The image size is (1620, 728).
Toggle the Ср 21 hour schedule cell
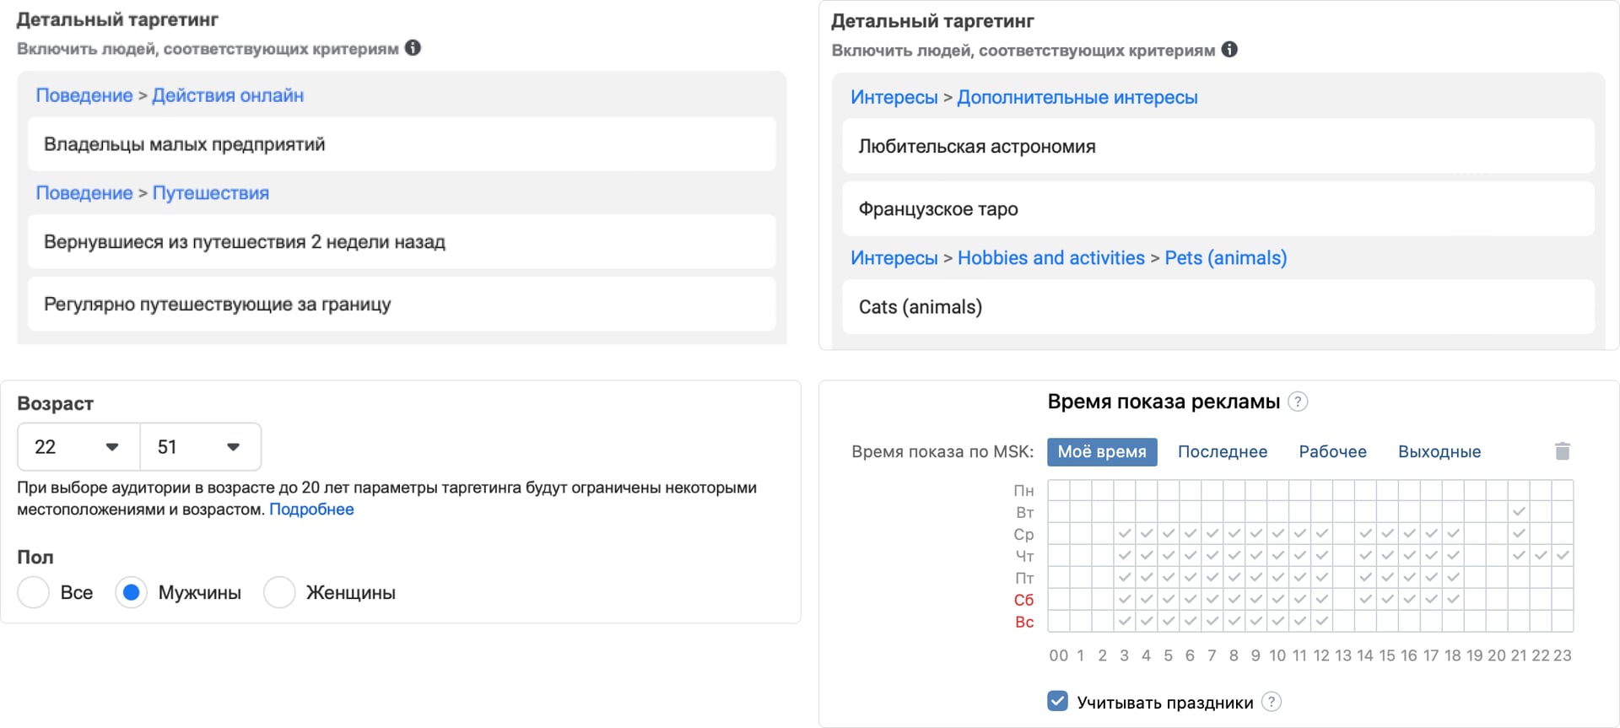(x=1519, y=534)
